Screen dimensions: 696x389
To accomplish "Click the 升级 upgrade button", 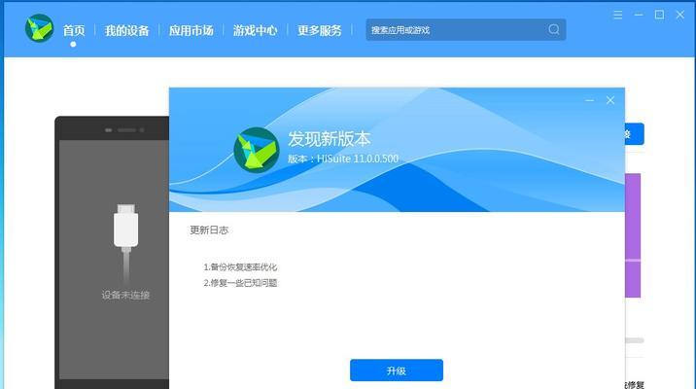I will [397, 370].
